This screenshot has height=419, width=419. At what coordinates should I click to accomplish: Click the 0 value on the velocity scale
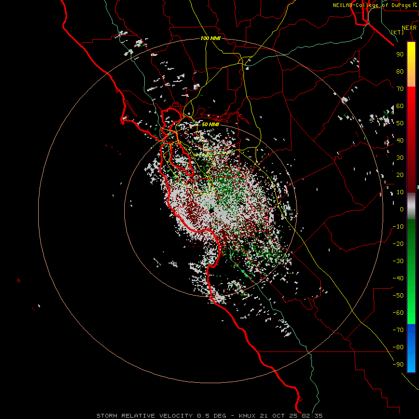click(x=402, y=209)
